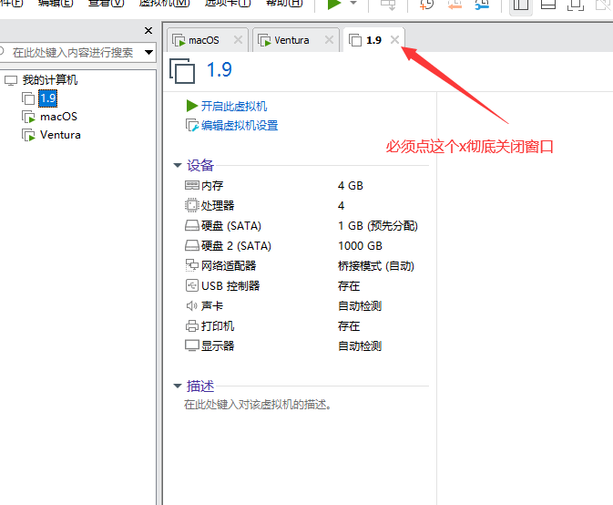Image resolution: width=613 pixels, height=505 pixels.
Task: Click the 网络适配器 network adapter icon
Action: (192, 265)
